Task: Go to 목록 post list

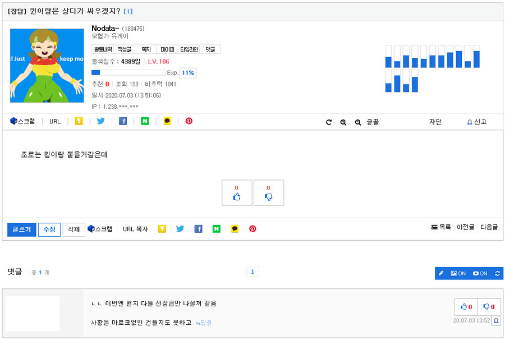Action: 441,227
